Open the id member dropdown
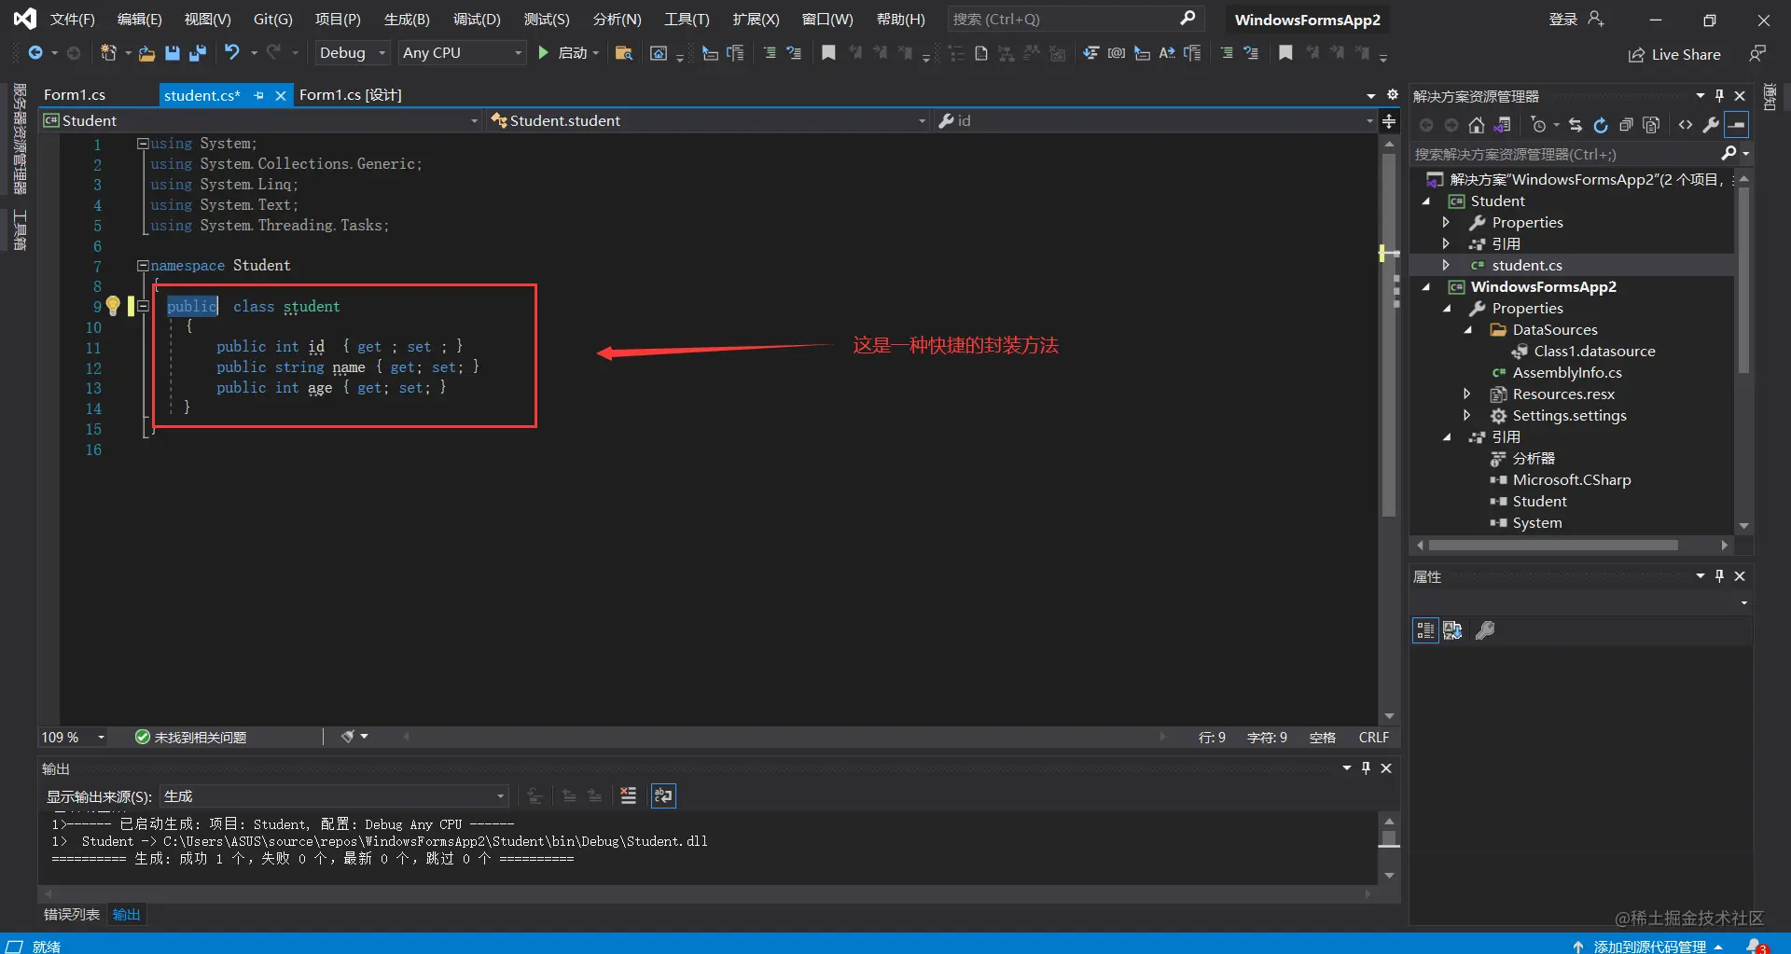 pos(1155,120)
